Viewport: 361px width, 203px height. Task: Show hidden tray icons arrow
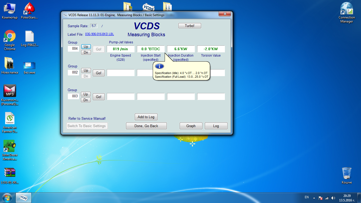coord(314,198)
